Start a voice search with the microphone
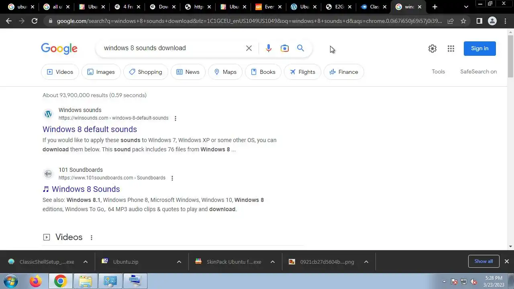Image resolution: width=514 pixels, height=289 pixels. pyautogui.click(x=269, y=48)
